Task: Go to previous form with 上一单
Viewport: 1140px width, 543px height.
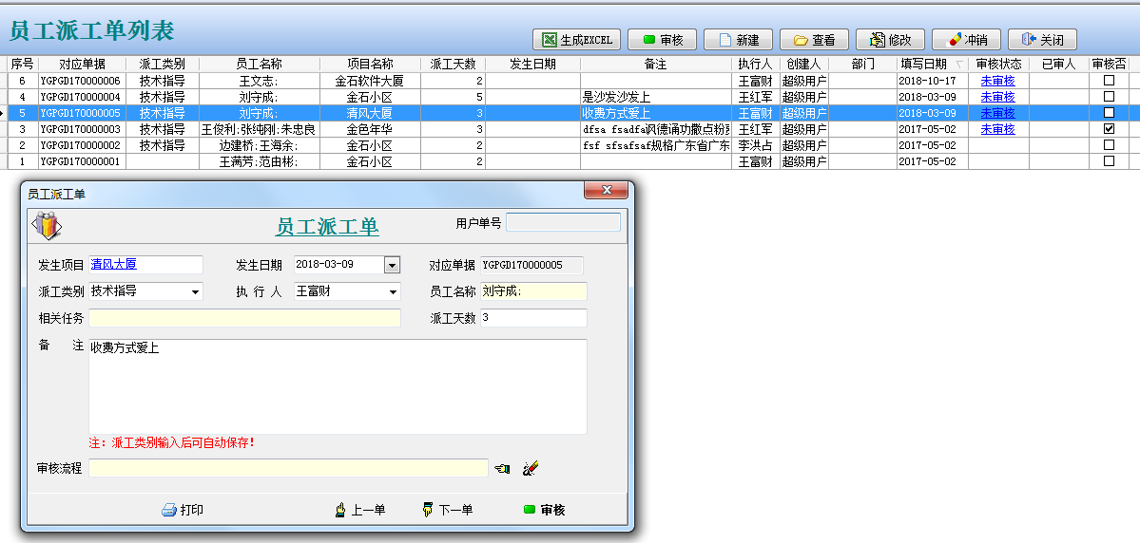Action: [359, 510]
